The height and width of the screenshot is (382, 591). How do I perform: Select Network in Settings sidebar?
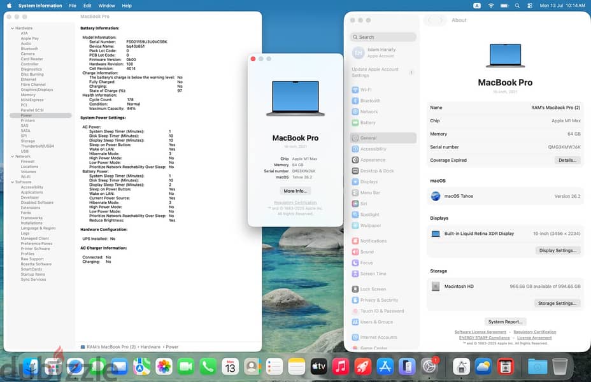[x=383, y=111]
